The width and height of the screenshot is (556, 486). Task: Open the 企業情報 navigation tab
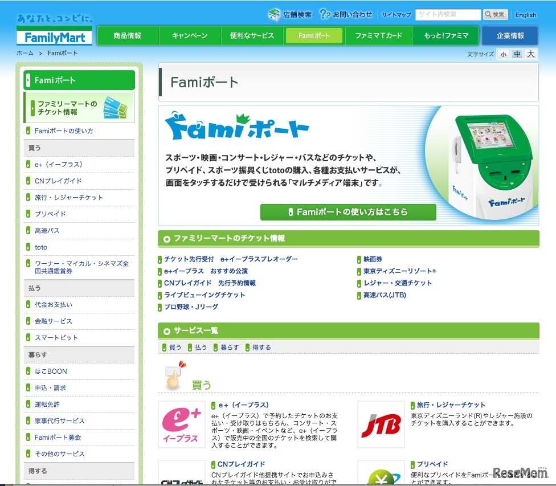coord(509,35)
